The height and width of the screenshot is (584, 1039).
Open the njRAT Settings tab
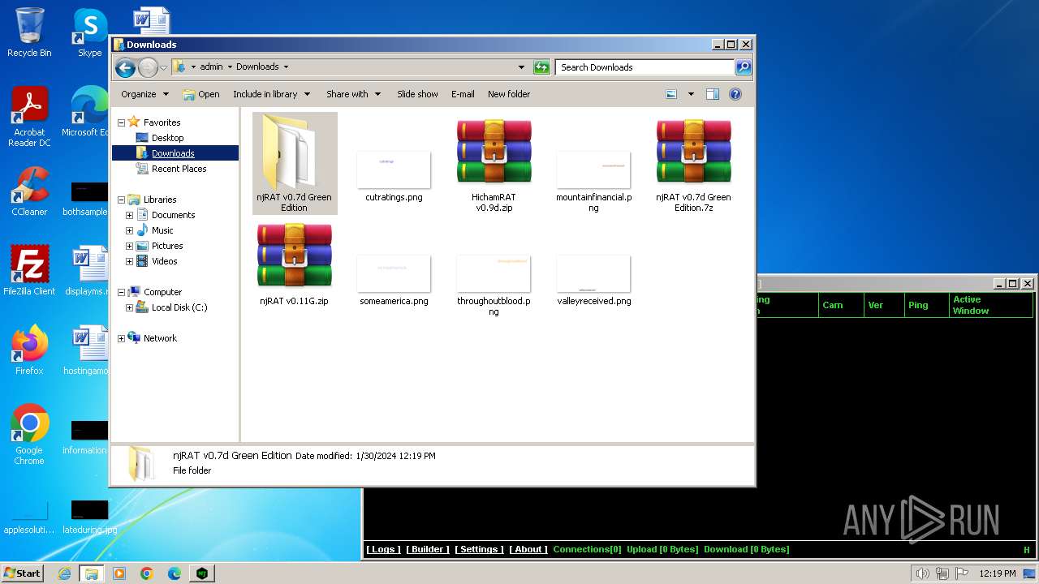(479, 549)
